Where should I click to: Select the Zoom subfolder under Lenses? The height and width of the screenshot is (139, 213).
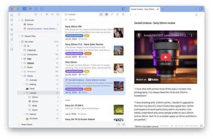[x=38, y=110]
